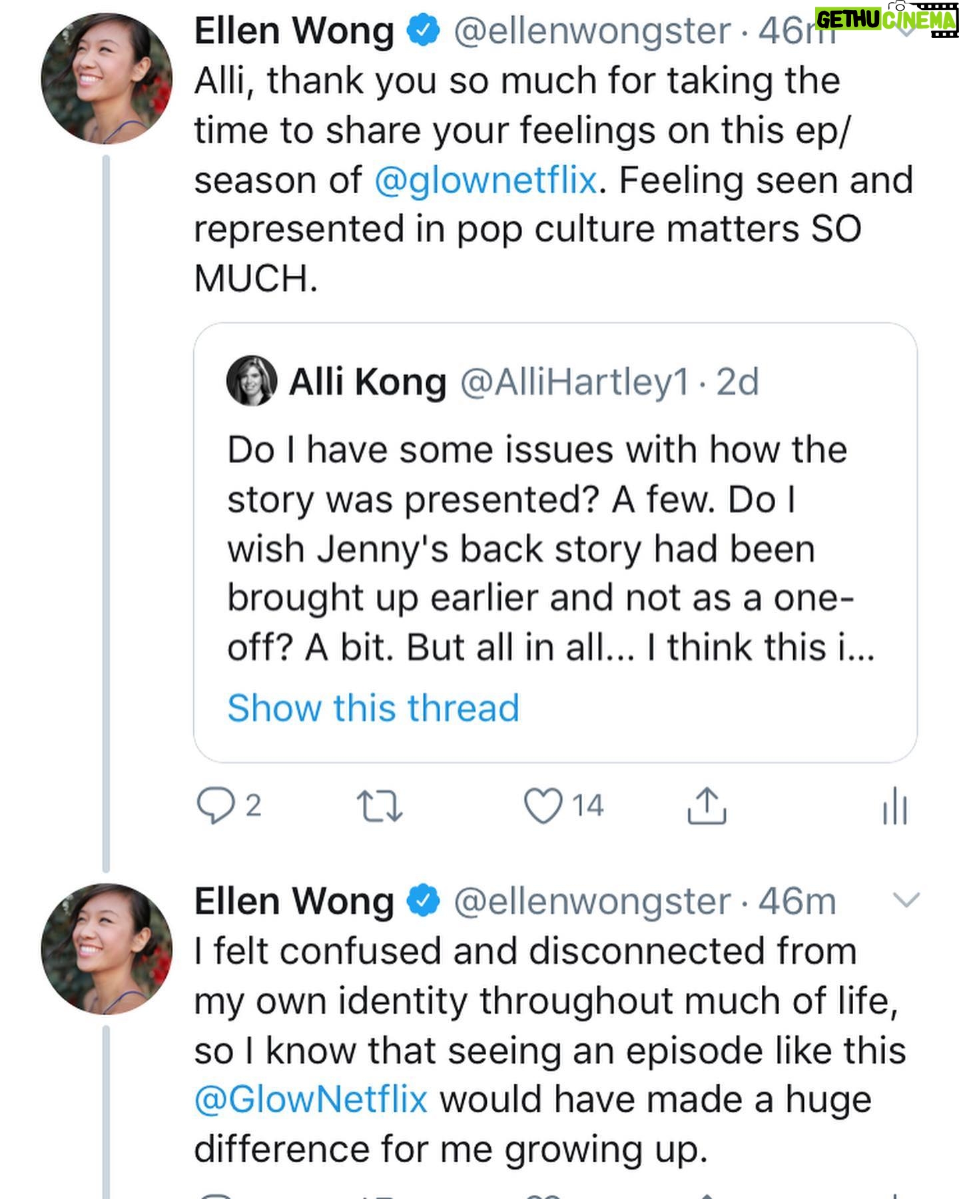Viewport: 959px width, 1199px height.
Task: Click Show this thread
Action: tap(373, 707)
